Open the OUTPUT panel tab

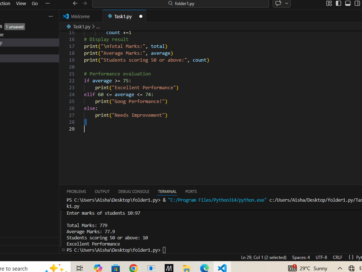102,191
